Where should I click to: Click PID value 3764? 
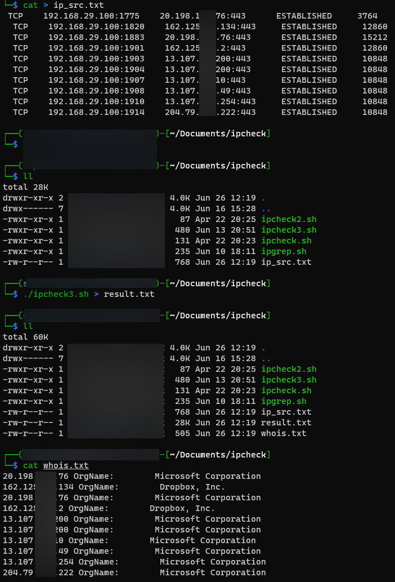(367, 16)
